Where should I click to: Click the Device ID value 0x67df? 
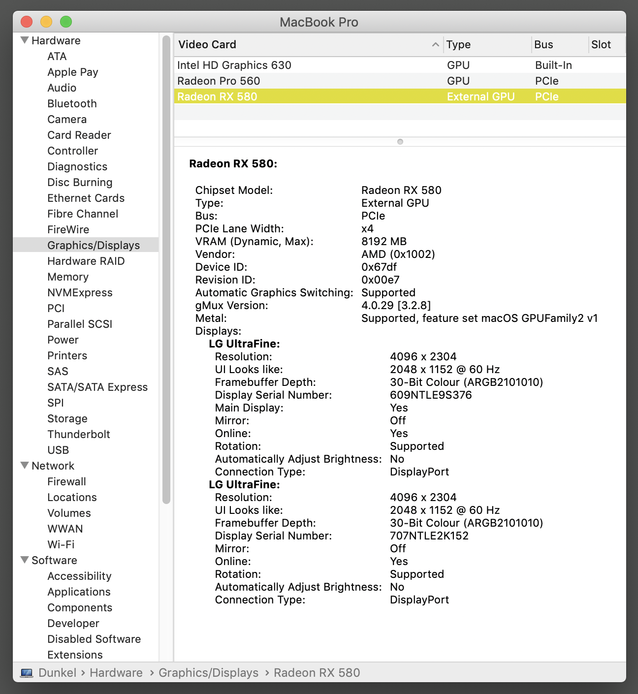[379, 267]
